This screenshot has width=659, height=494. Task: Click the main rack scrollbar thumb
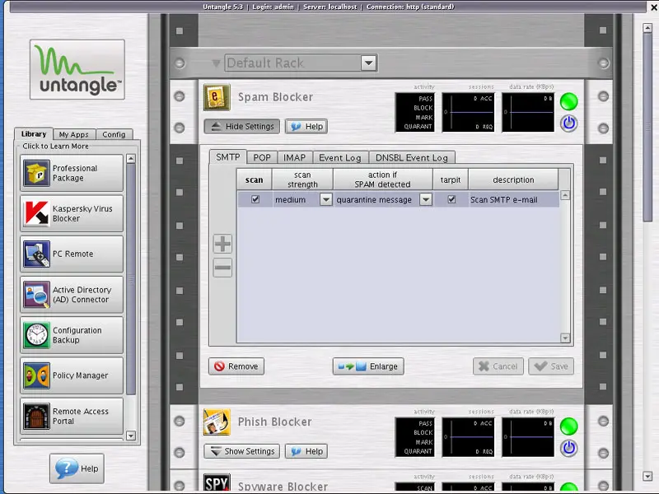click(x=647, y=127)
